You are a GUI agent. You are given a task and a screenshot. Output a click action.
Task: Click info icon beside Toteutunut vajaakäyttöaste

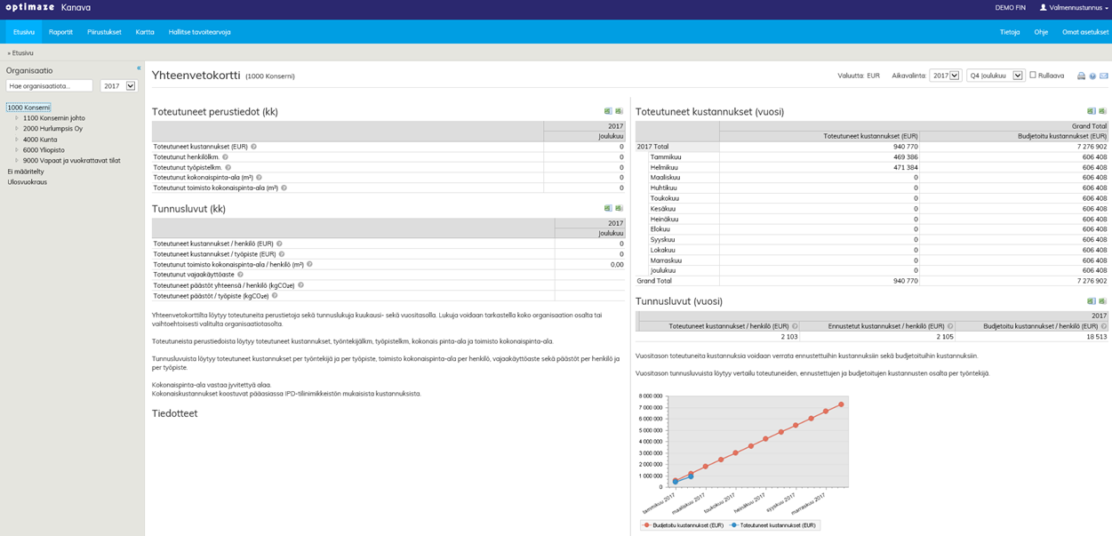coord(240,275)
